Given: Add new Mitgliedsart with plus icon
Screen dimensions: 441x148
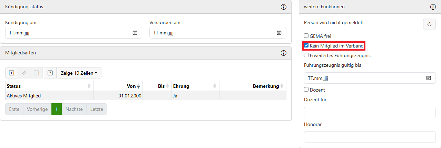Looking at the screenshot, I should point(11,73).
